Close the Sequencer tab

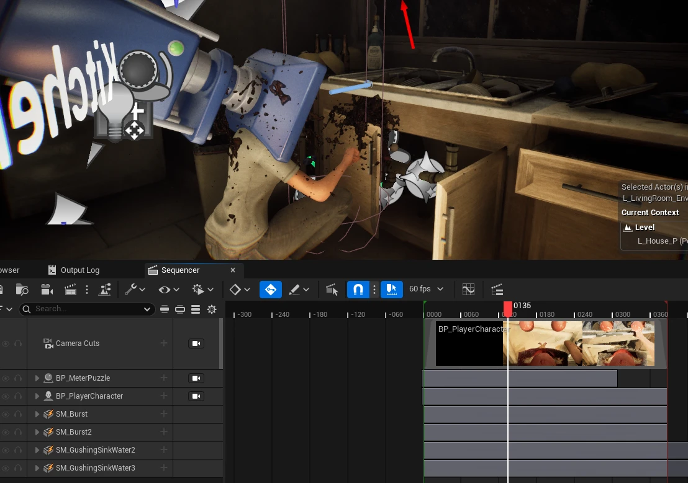point(233,270)
